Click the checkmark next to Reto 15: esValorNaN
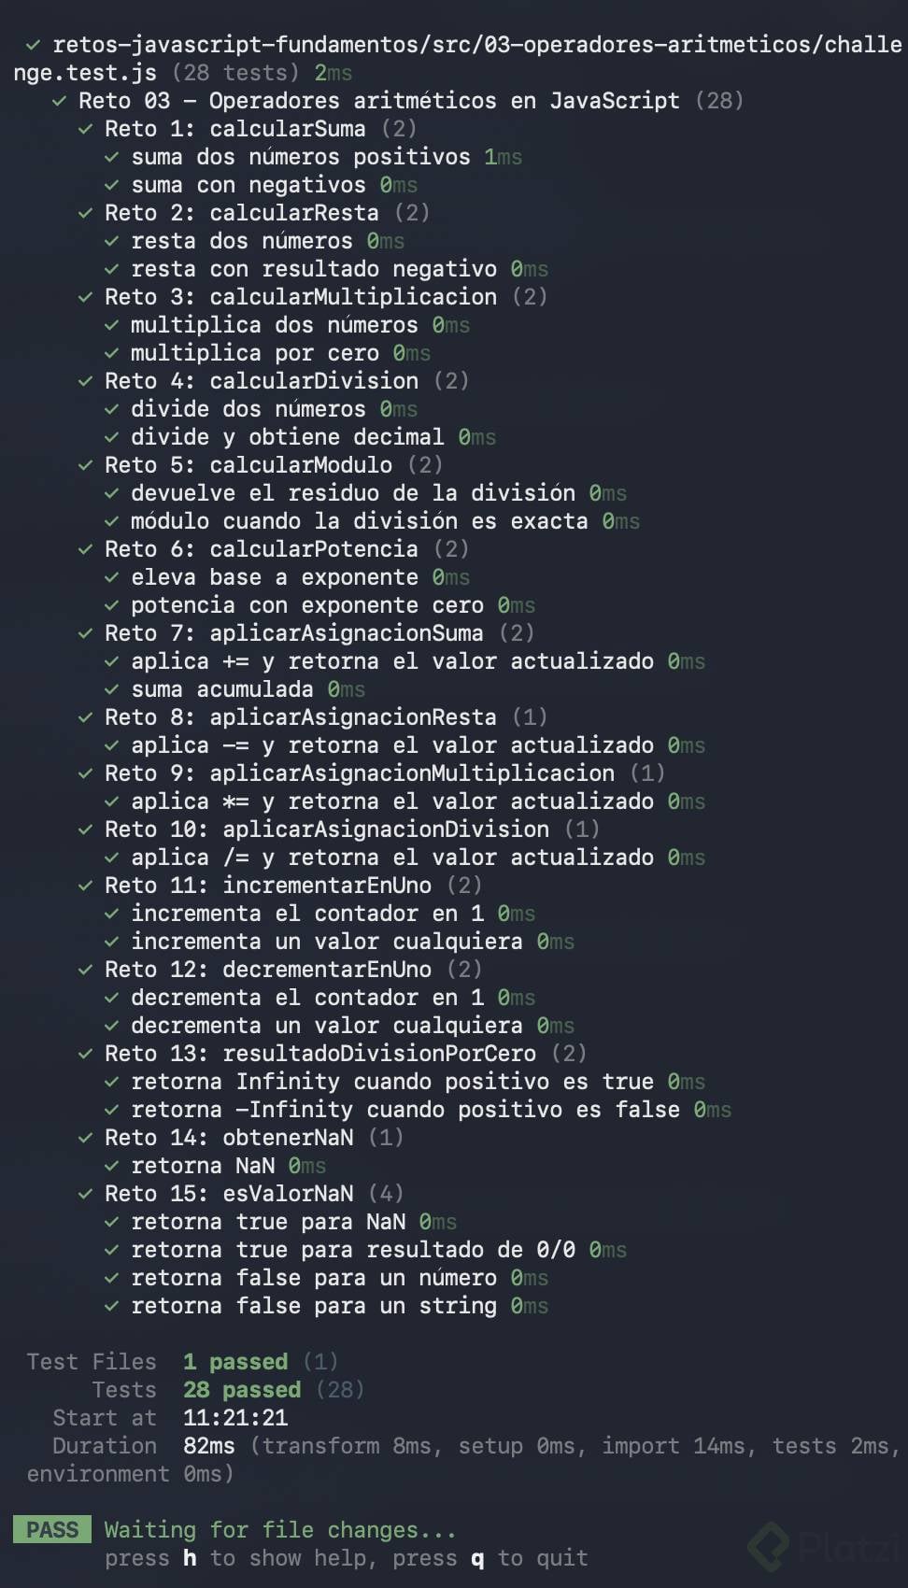Viewport: 908px width, 1588px height. pos(85,1194)
